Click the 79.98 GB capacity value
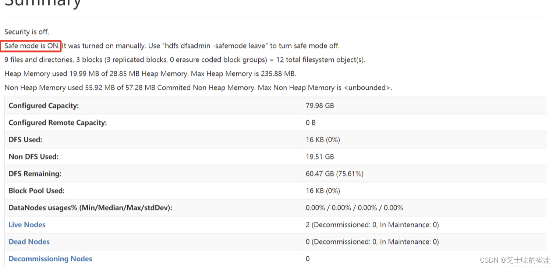The width and height of the screenshot is (556, 267). [320, 106]
